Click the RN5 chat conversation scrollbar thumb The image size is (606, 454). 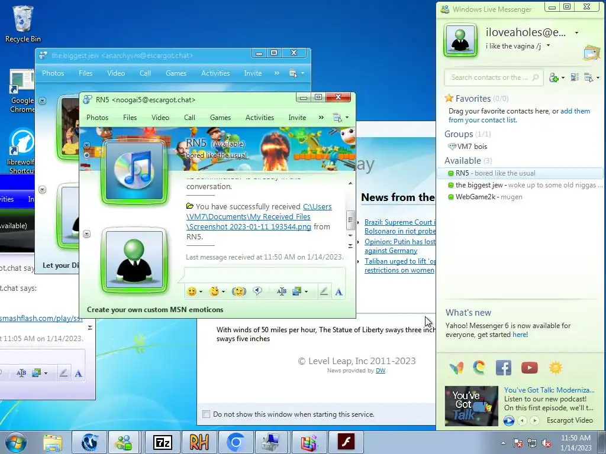pos(350,220)
